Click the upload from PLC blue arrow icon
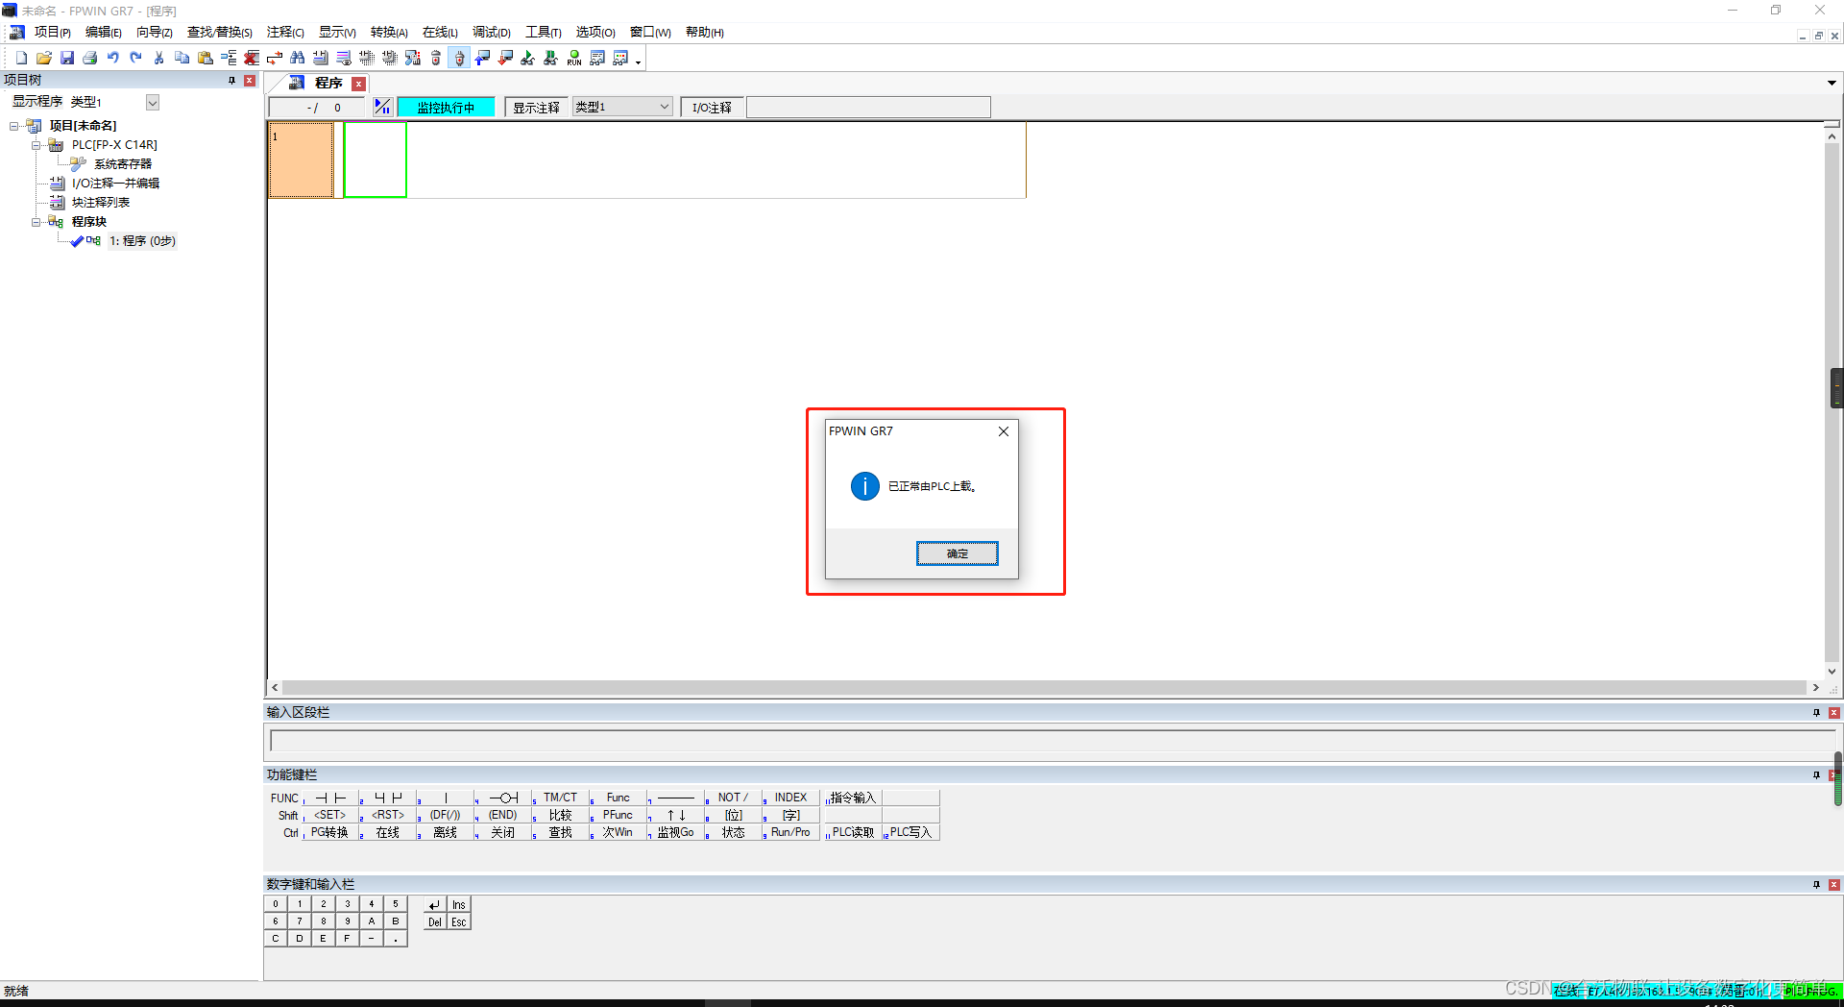This screenshot has width=1844, height=1007. click(x=482, y=59)
